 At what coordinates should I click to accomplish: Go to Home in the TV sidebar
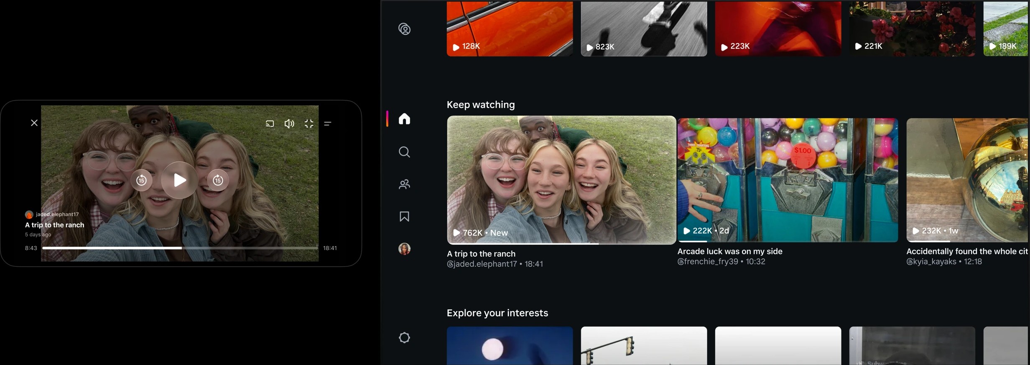pyautogui.click(x=404, y=119)
